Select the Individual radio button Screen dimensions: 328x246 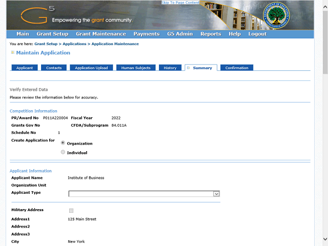pyautogui.click(x=63, y=152)
